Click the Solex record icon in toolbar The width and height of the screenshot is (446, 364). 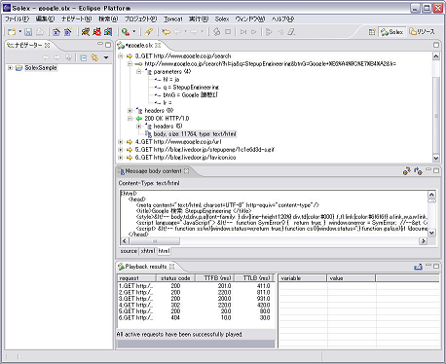click(217, 32)
